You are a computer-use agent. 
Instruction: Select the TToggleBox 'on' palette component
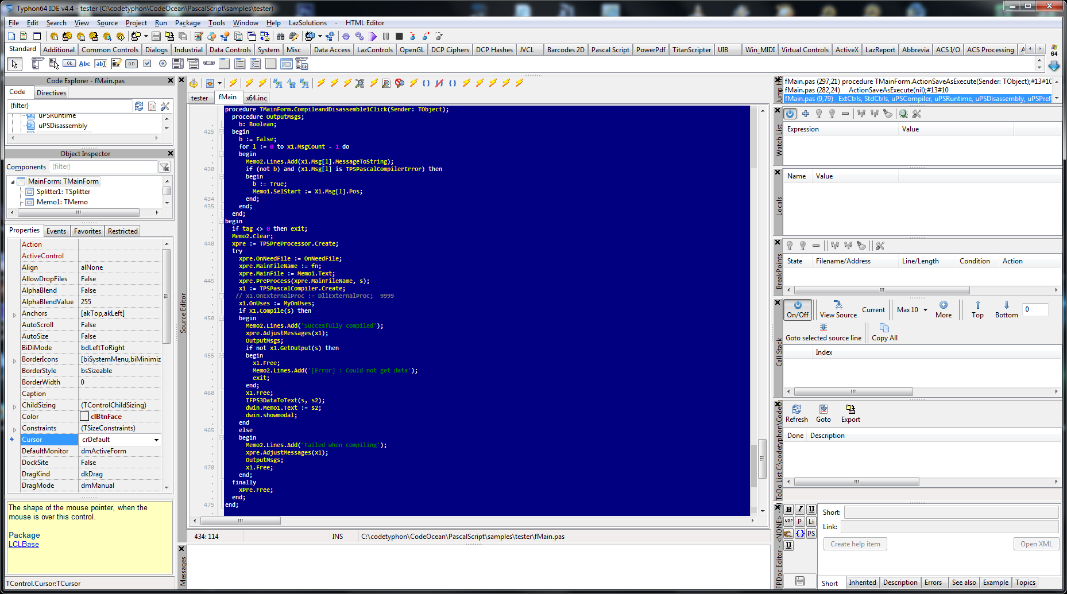click(x=132, y=64)
